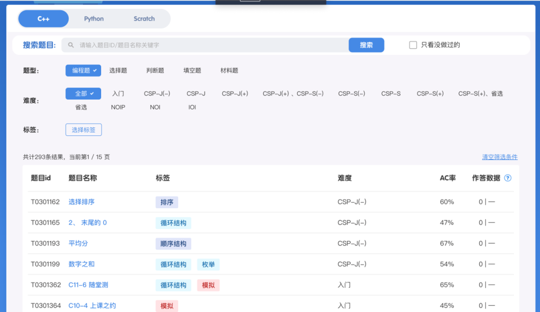Screen dimensions: 540x312
Task: Open problem 2、末尾的 0
Action: tap(87, 223)
